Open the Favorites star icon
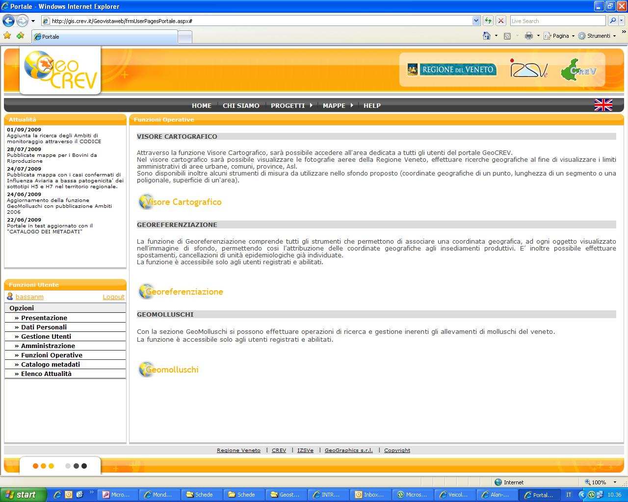This screenshot has height=502, width=628. [x=7, y=36]
